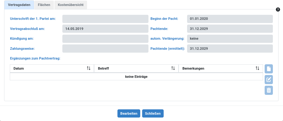Click the Datum column header
Screen dimensions: 283x121
[x=52, y=68]
